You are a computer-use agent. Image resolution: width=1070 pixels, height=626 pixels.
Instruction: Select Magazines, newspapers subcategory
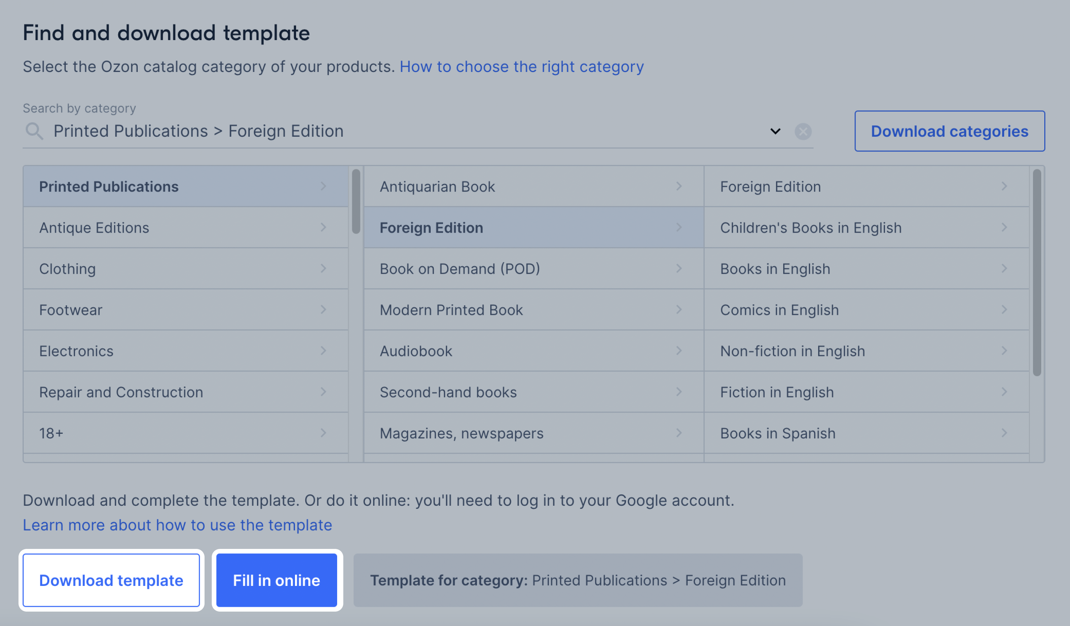534,433
